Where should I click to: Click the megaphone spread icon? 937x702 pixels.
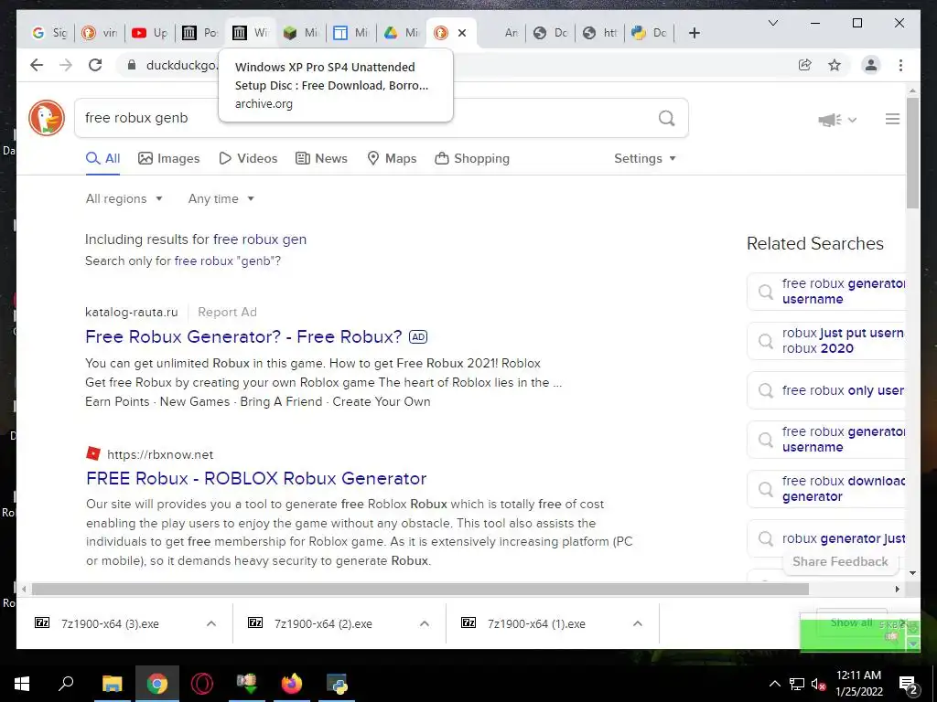[x=829, y=120]
